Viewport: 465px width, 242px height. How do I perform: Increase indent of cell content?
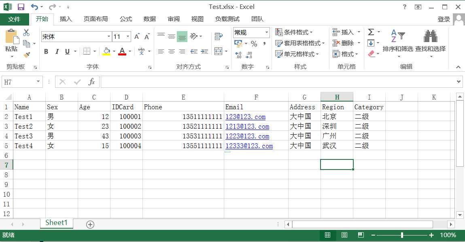coord(204,51)
